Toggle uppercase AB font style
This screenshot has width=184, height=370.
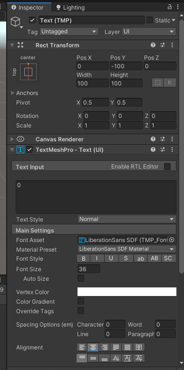tap(155, 258)
